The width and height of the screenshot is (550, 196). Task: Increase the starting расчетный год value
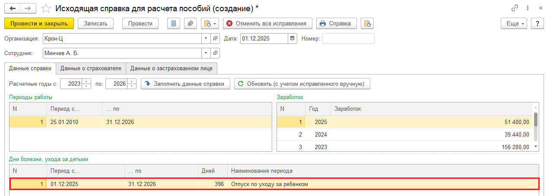pos(87,81)
